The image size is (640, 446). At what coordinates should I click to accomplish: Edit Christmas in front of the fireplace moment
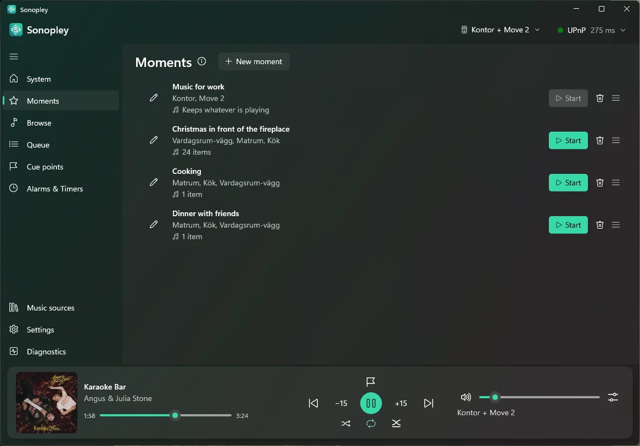coord(154,140)
